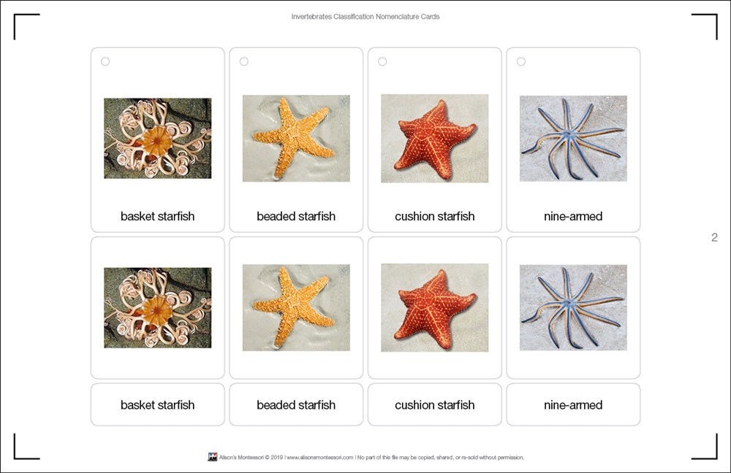The image size is (731, 473).
Task: Click the punch-hole circle on the nine-armed card
Action: click(x=521, y=61)
